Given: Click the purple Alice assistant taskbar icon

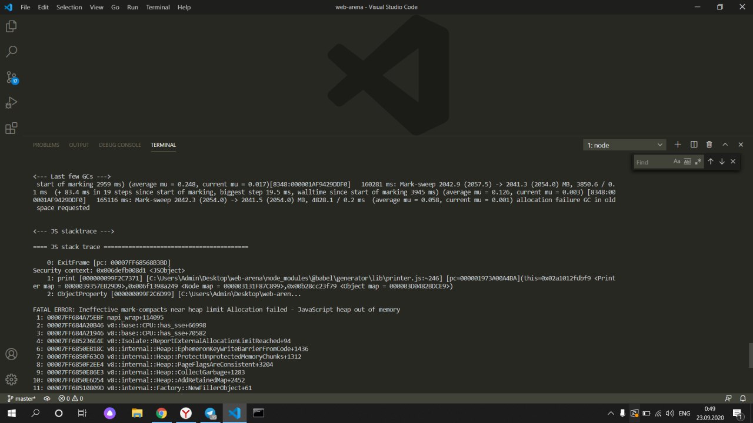Looking at the screenshot, I should pos(110,413).
